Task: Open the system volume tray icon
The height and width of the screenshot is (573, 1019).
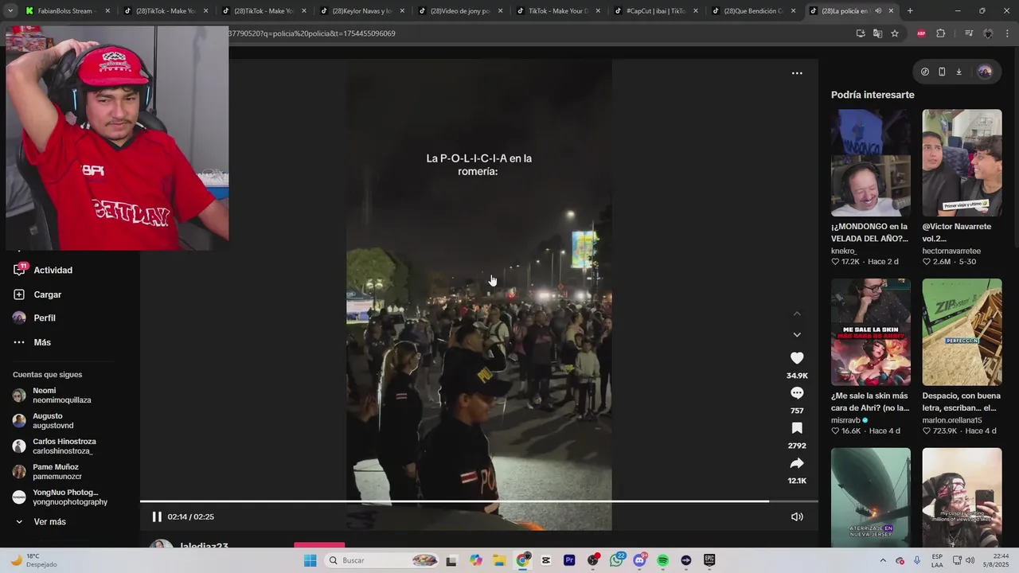Action: click(970, 560)
